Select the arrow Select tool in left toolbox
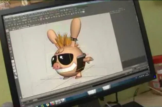 tap(7, 30)
